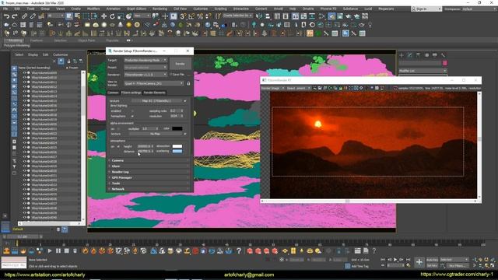
Task: Expand the Camera rollout
Action: tap(149, 161)
